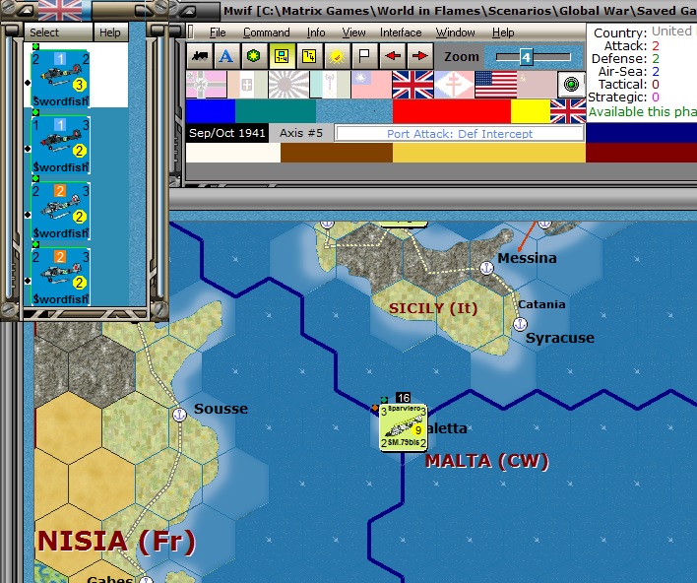The image size is (697, 583).
Task: Toggle the highlighted yellow unit-counter toolbar button
Action: 282,56
